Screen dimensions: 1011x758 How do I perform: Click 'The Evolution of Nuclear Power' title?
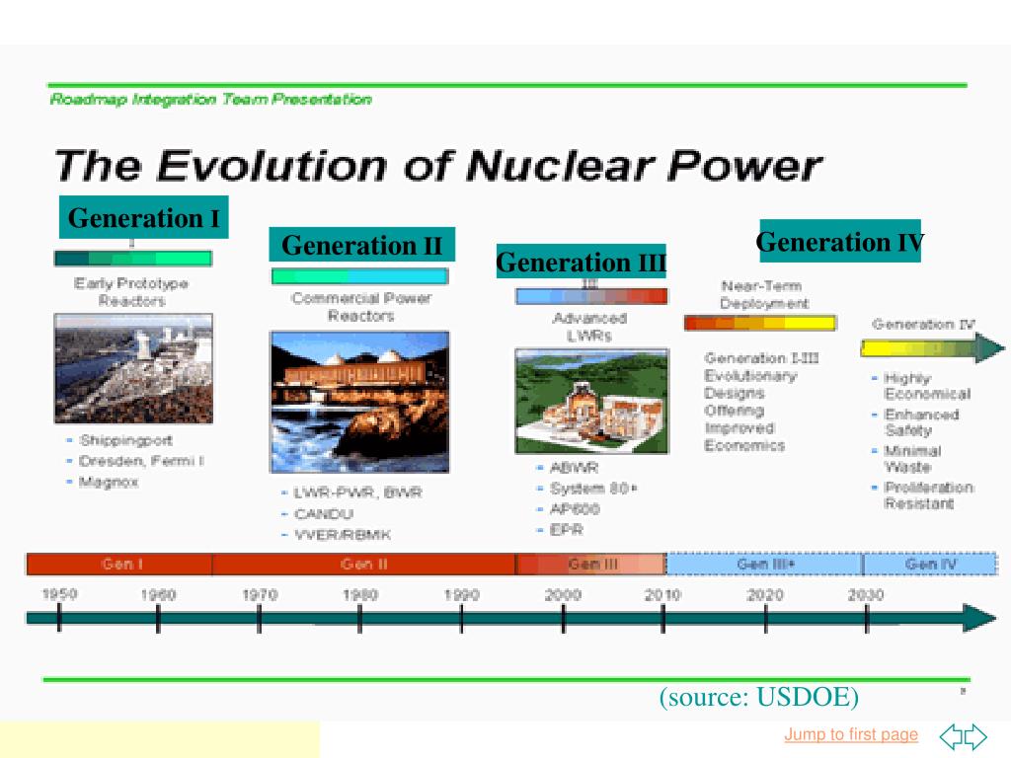(x=437, y=165)
